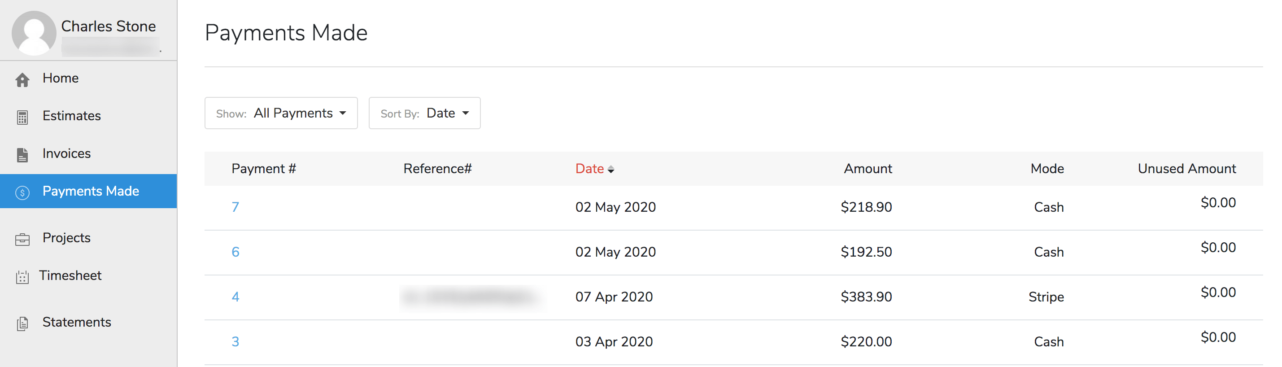
Task: Click the Timesheet calendar icon
Action: click(x=22, y=277)
